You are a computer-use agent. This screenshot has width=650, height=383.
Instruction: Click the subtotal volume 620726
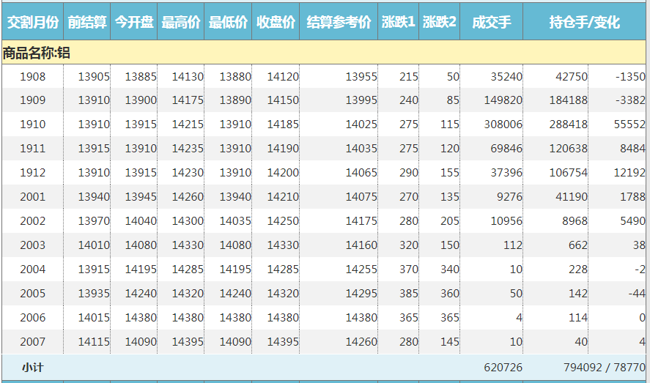coord(503,368)
